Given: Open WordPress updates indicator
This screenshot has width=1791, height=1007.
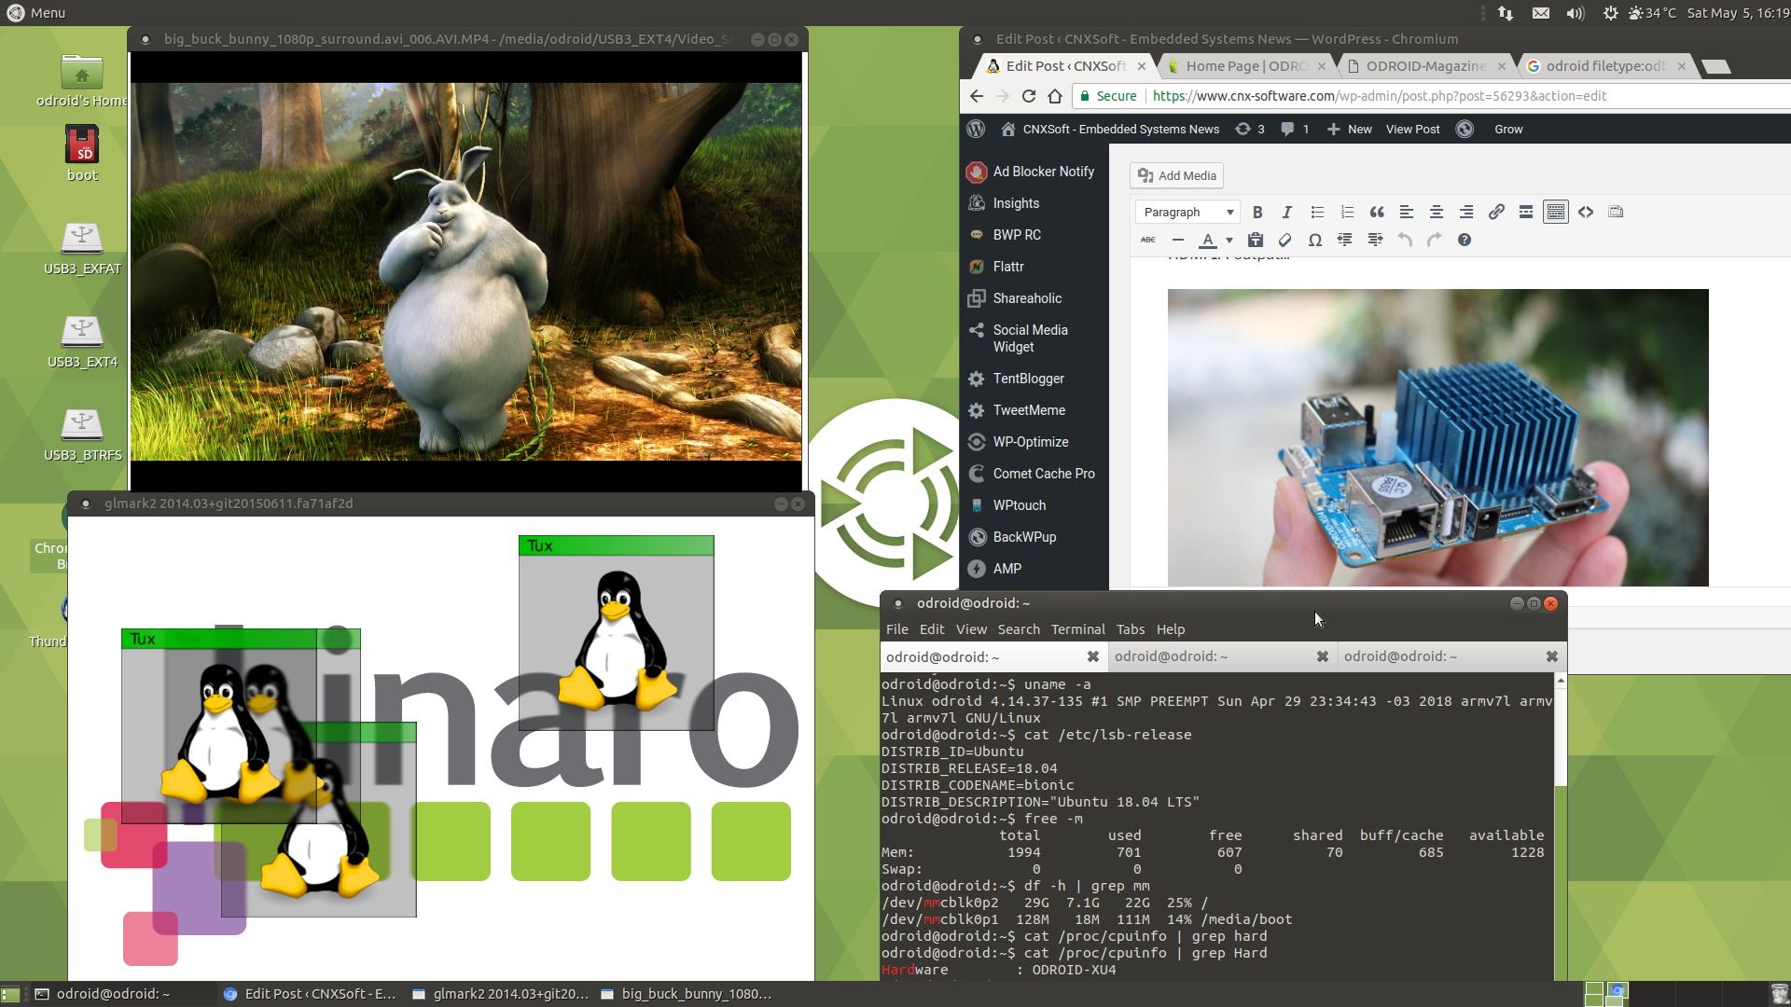Looking at the screenshot, I should coord(1250,130).
